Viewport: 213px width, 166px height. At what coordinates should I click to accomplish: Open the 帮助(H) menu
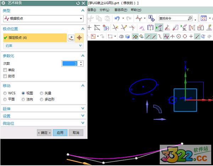click(136, 10)
